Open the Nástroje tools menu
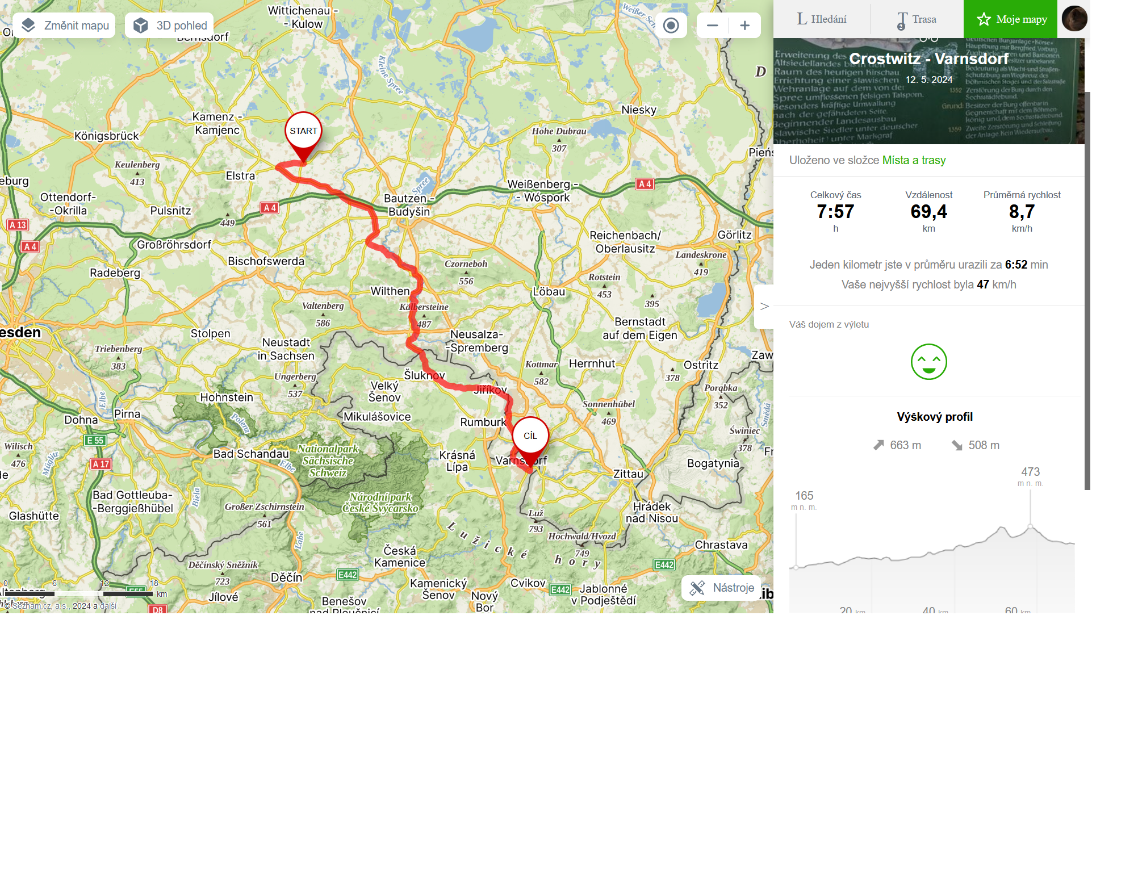Viewport: 1138px width, 879px height. click(x=721, y=588)
